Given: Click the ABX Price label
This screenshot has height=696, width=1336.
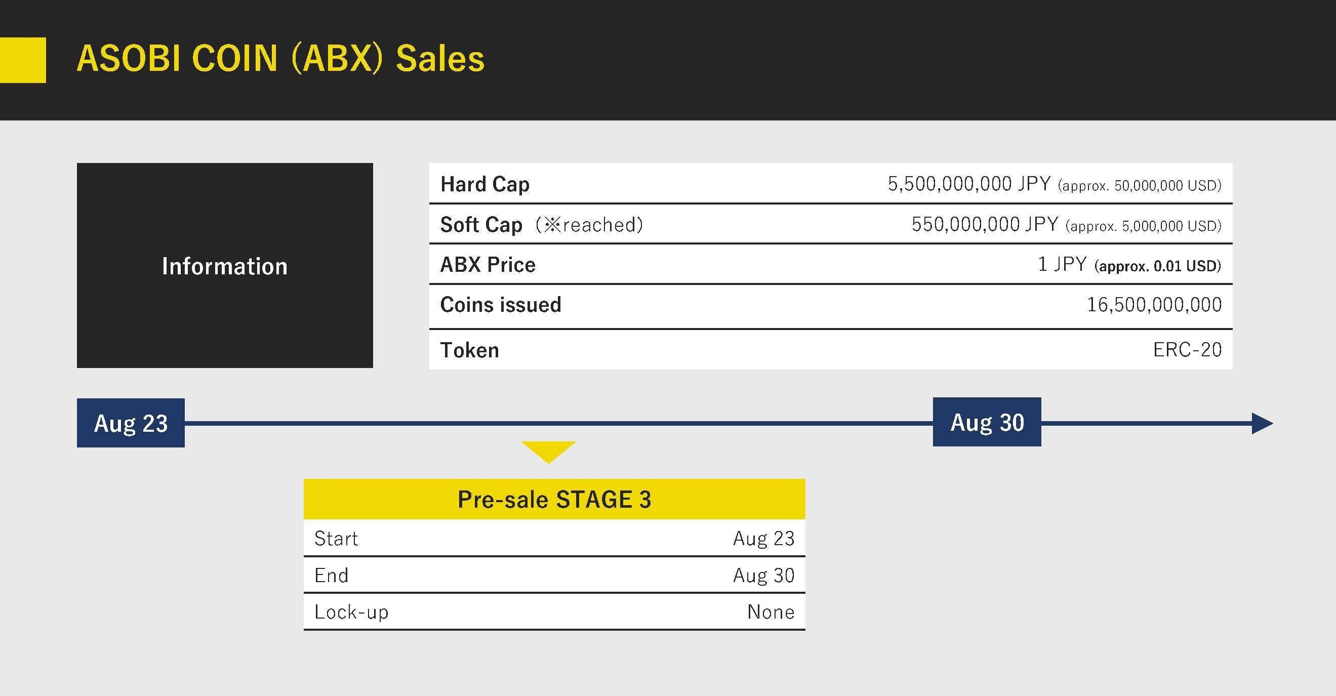Looking at the screenshot, I should (x=488, y=265).
